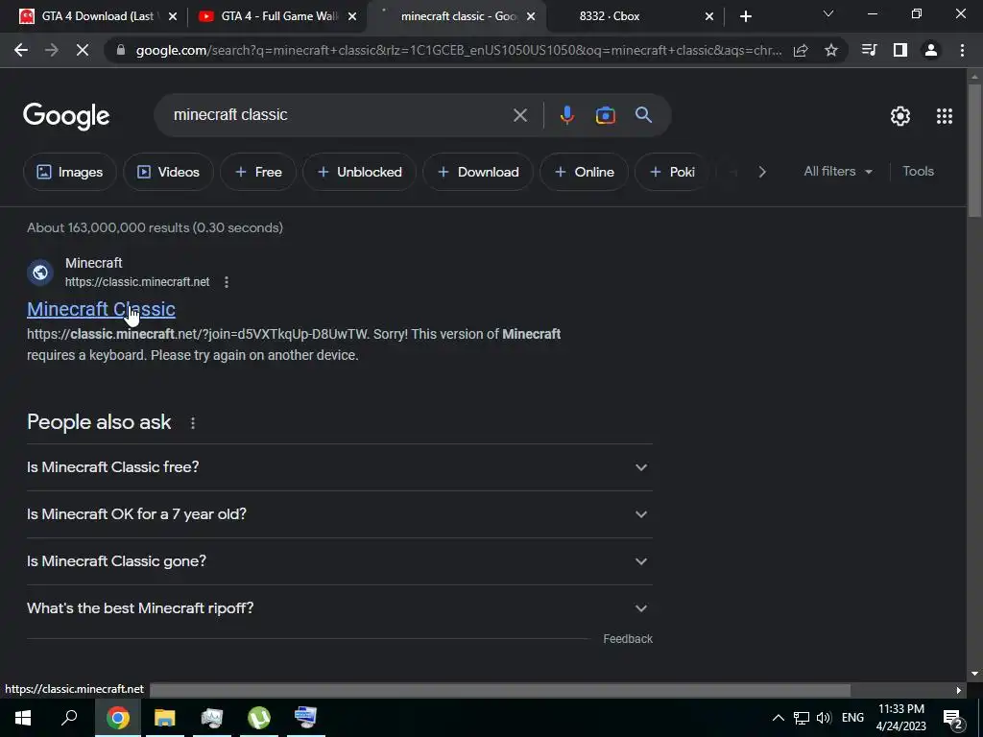
Task: Submit search with the magnifier icon
Action: (x=643, y=115)
